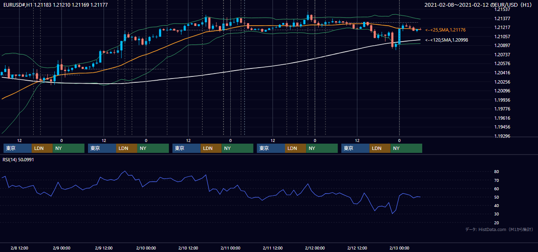Click the 東京 session block above 2/9 12:00
Image resolution: width=538 pixels, height=252 pixels.
pyautogui.click(x=102, y=148)
